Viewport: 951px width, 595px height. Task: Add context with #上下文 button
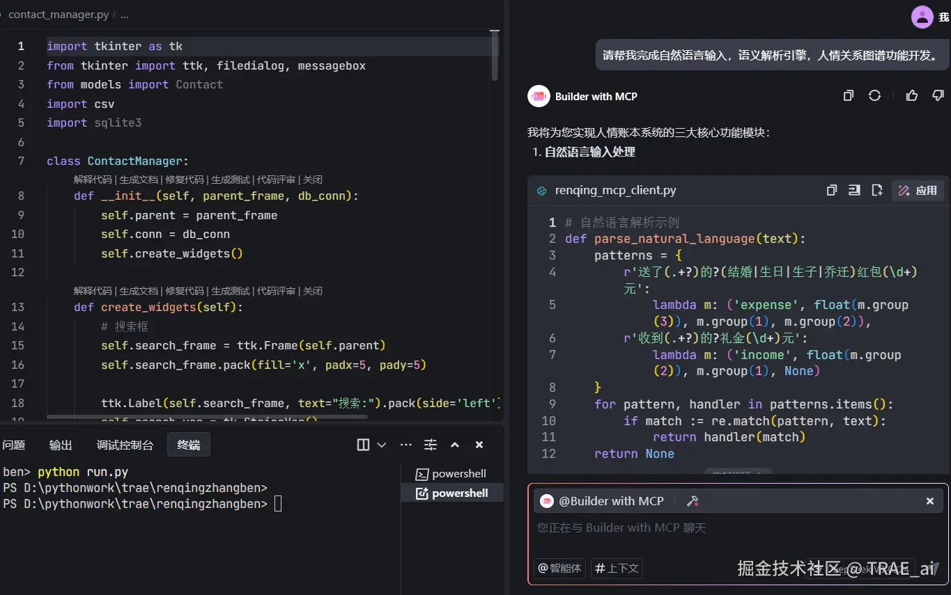(617, 568)
